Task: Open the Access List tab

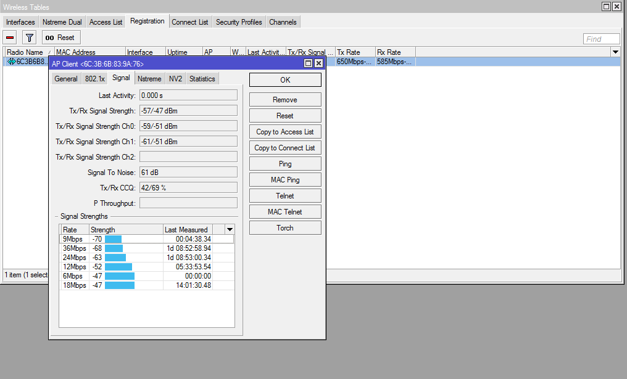Action: coord(106,22)
